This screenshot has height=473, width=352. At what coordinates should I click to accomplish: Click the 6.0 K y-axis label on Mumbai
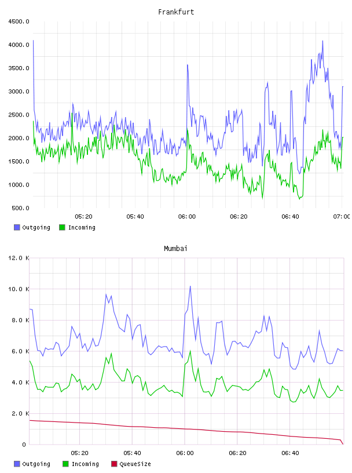pos(20,351)
